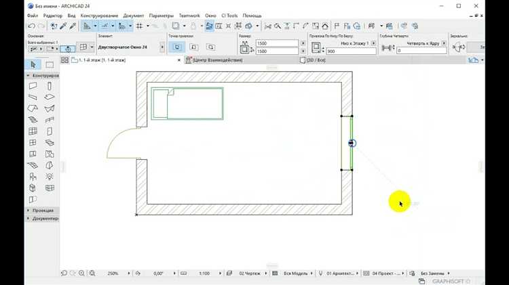Toggle the snap guides toolbar button
The width and height of the screenshot is (509, 285).
(x=122, y=26)
